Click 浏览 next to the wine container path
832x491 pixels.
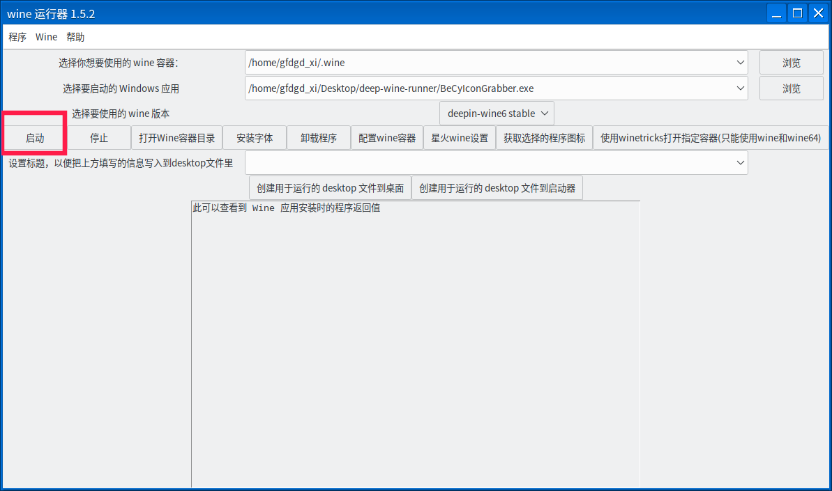click(x=791, y=63)
